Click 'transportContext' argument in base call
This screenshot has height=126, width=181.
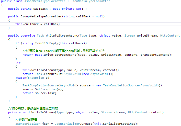tap(155, 55)
